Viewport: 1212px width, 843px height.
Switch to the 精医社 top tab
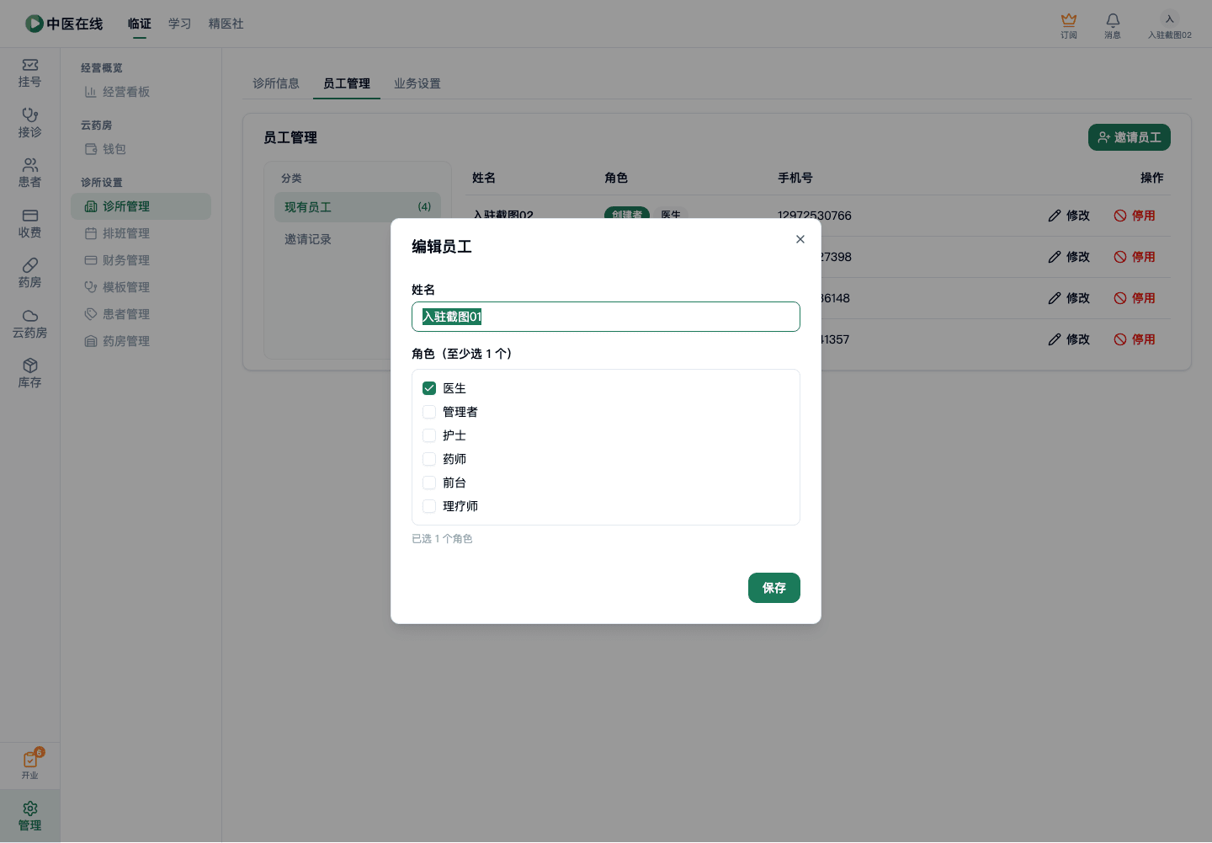(x=226, y=24)
